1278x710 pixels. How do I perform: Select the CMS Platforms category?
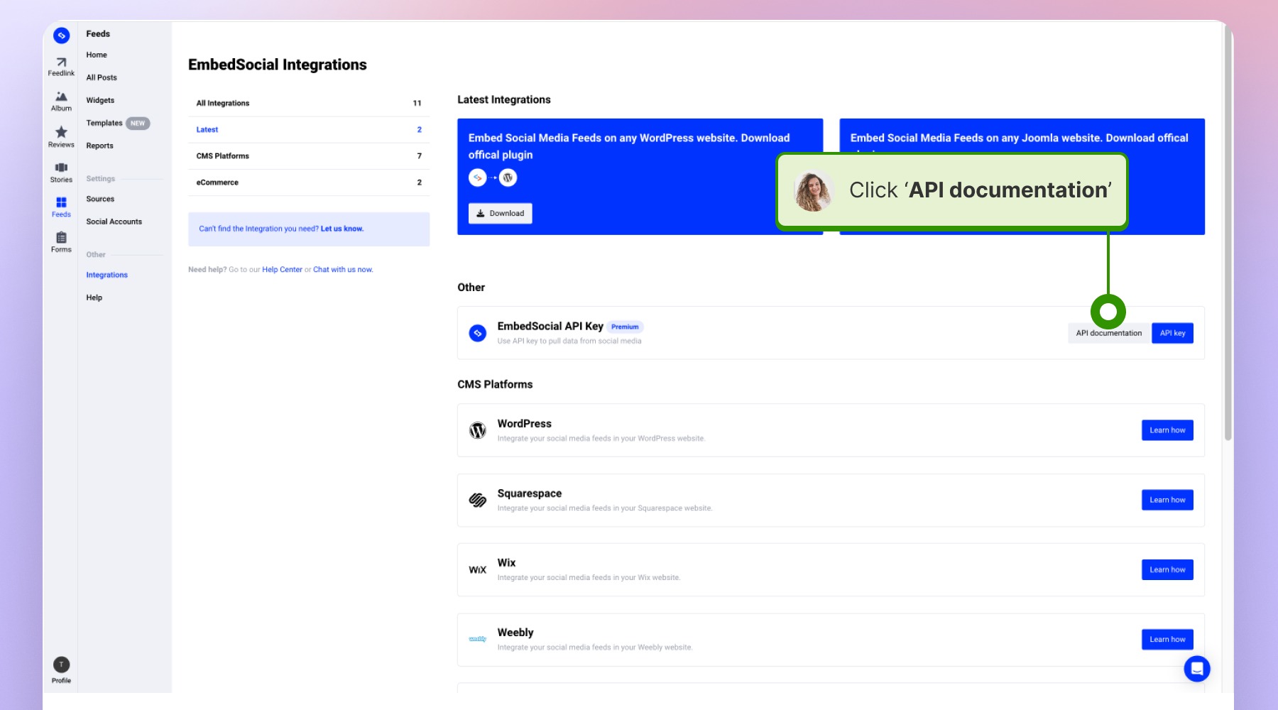(x=309, y=155)
